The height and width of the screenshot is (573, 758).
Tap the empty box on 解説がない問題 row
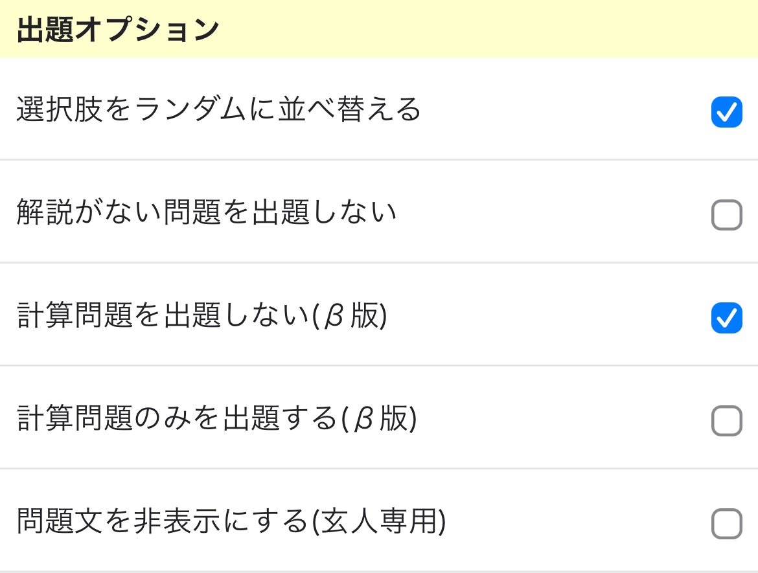click(726, 214)
